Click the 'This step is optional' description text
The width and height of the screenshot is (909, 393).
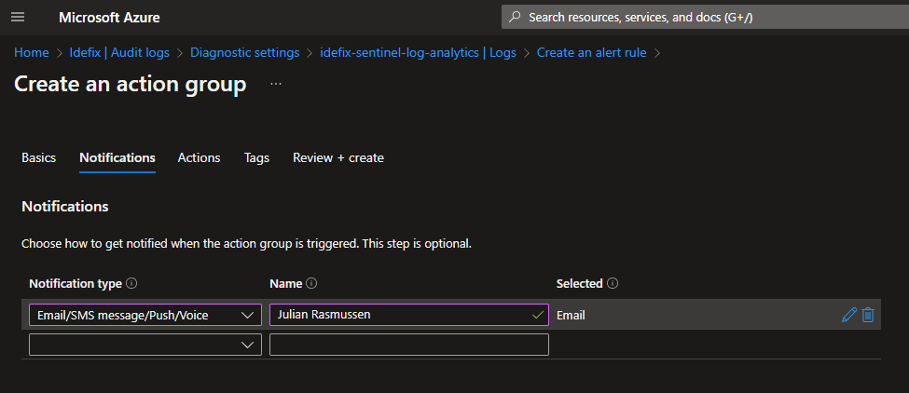pyautogui.click(x=417, y=244)
